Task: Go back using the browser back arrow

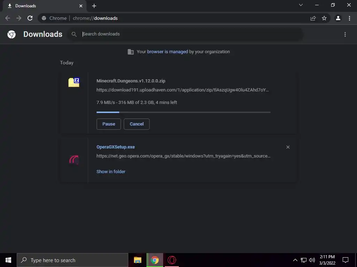Action: click(x=8, y=18)
